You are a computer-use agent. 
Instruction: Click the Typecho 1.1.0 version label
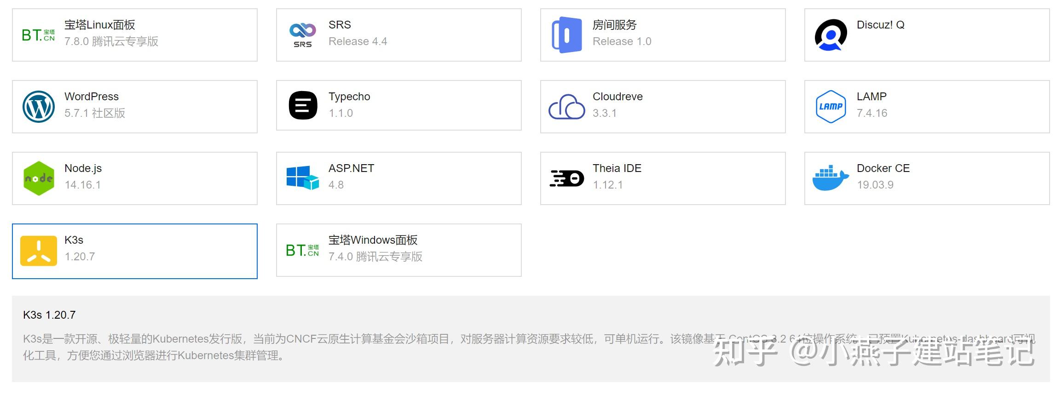(x=341, y=113)
